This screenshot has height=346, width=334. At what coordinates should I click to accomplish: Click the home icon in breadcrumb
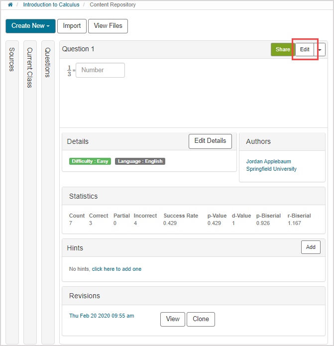pyautogui.click(x=10, y=5)
